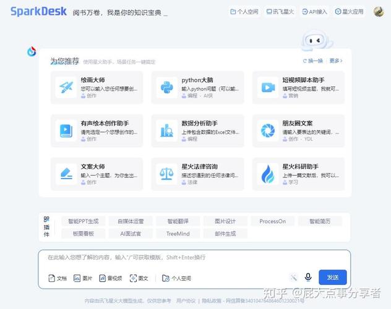The height and width of the screenshot is (309, 391).
Task: Enable the ProcessOn plugin
Action: (273, 221)
